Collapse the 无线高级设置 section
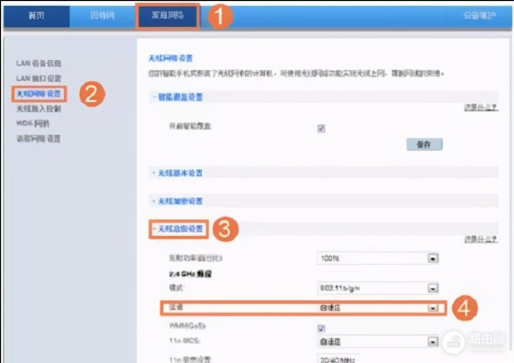 coord(180,230)
